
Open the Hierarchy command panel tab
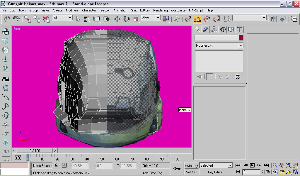point(214,29)
